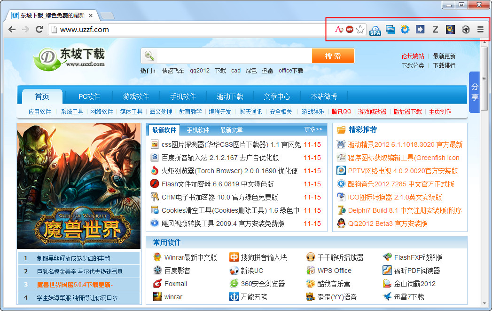The image size is (492, 311).
Task: Click the icon beside 百度拼音输入法 entry
Action: tap(155, 158)
